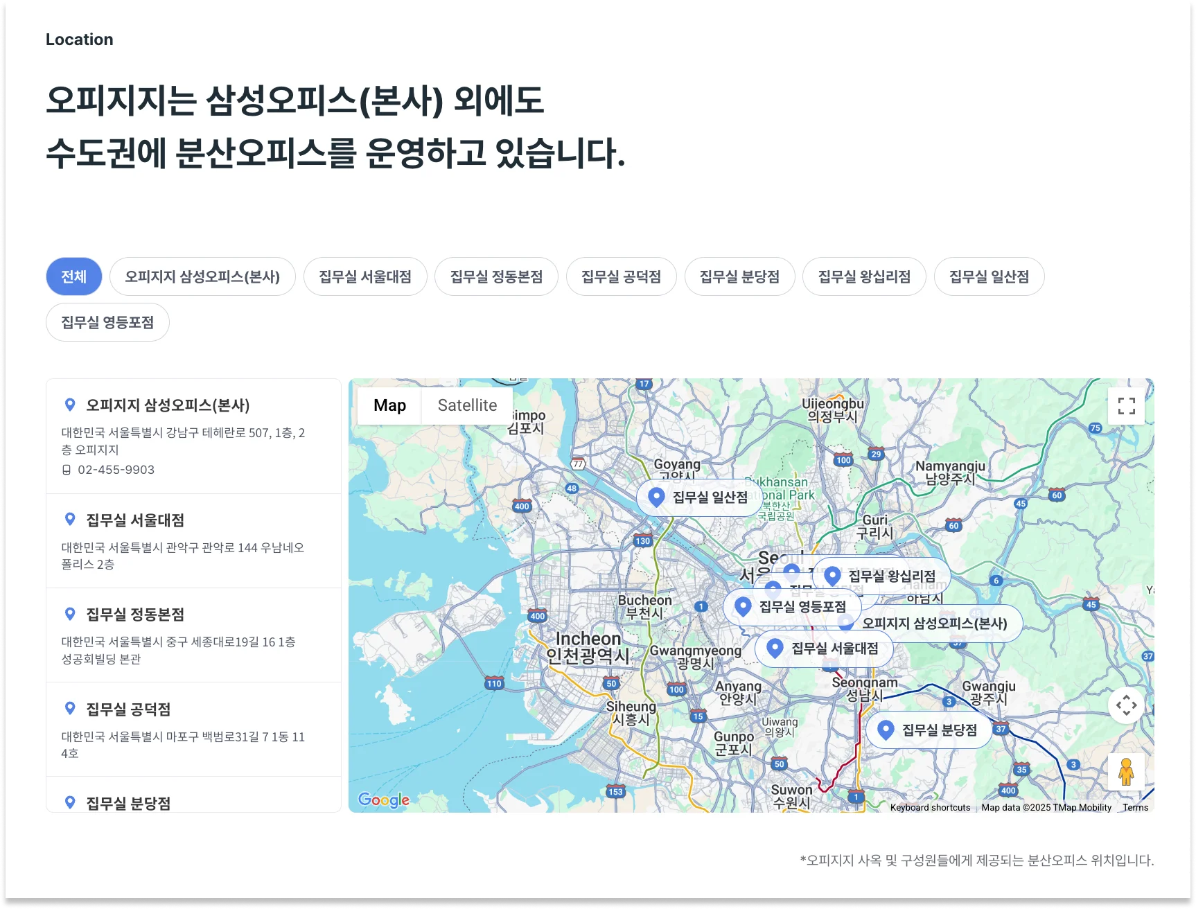Click the pan control arrows icon
The width and height of the screenshot is (1196, 909).
point(1127,705)
